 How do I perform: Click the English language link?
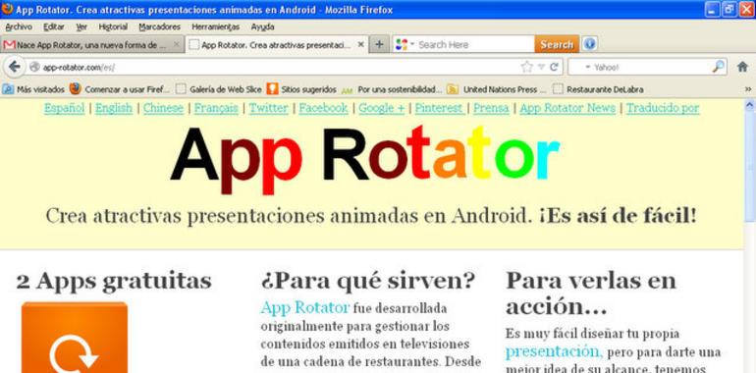(x=114, y=108)
